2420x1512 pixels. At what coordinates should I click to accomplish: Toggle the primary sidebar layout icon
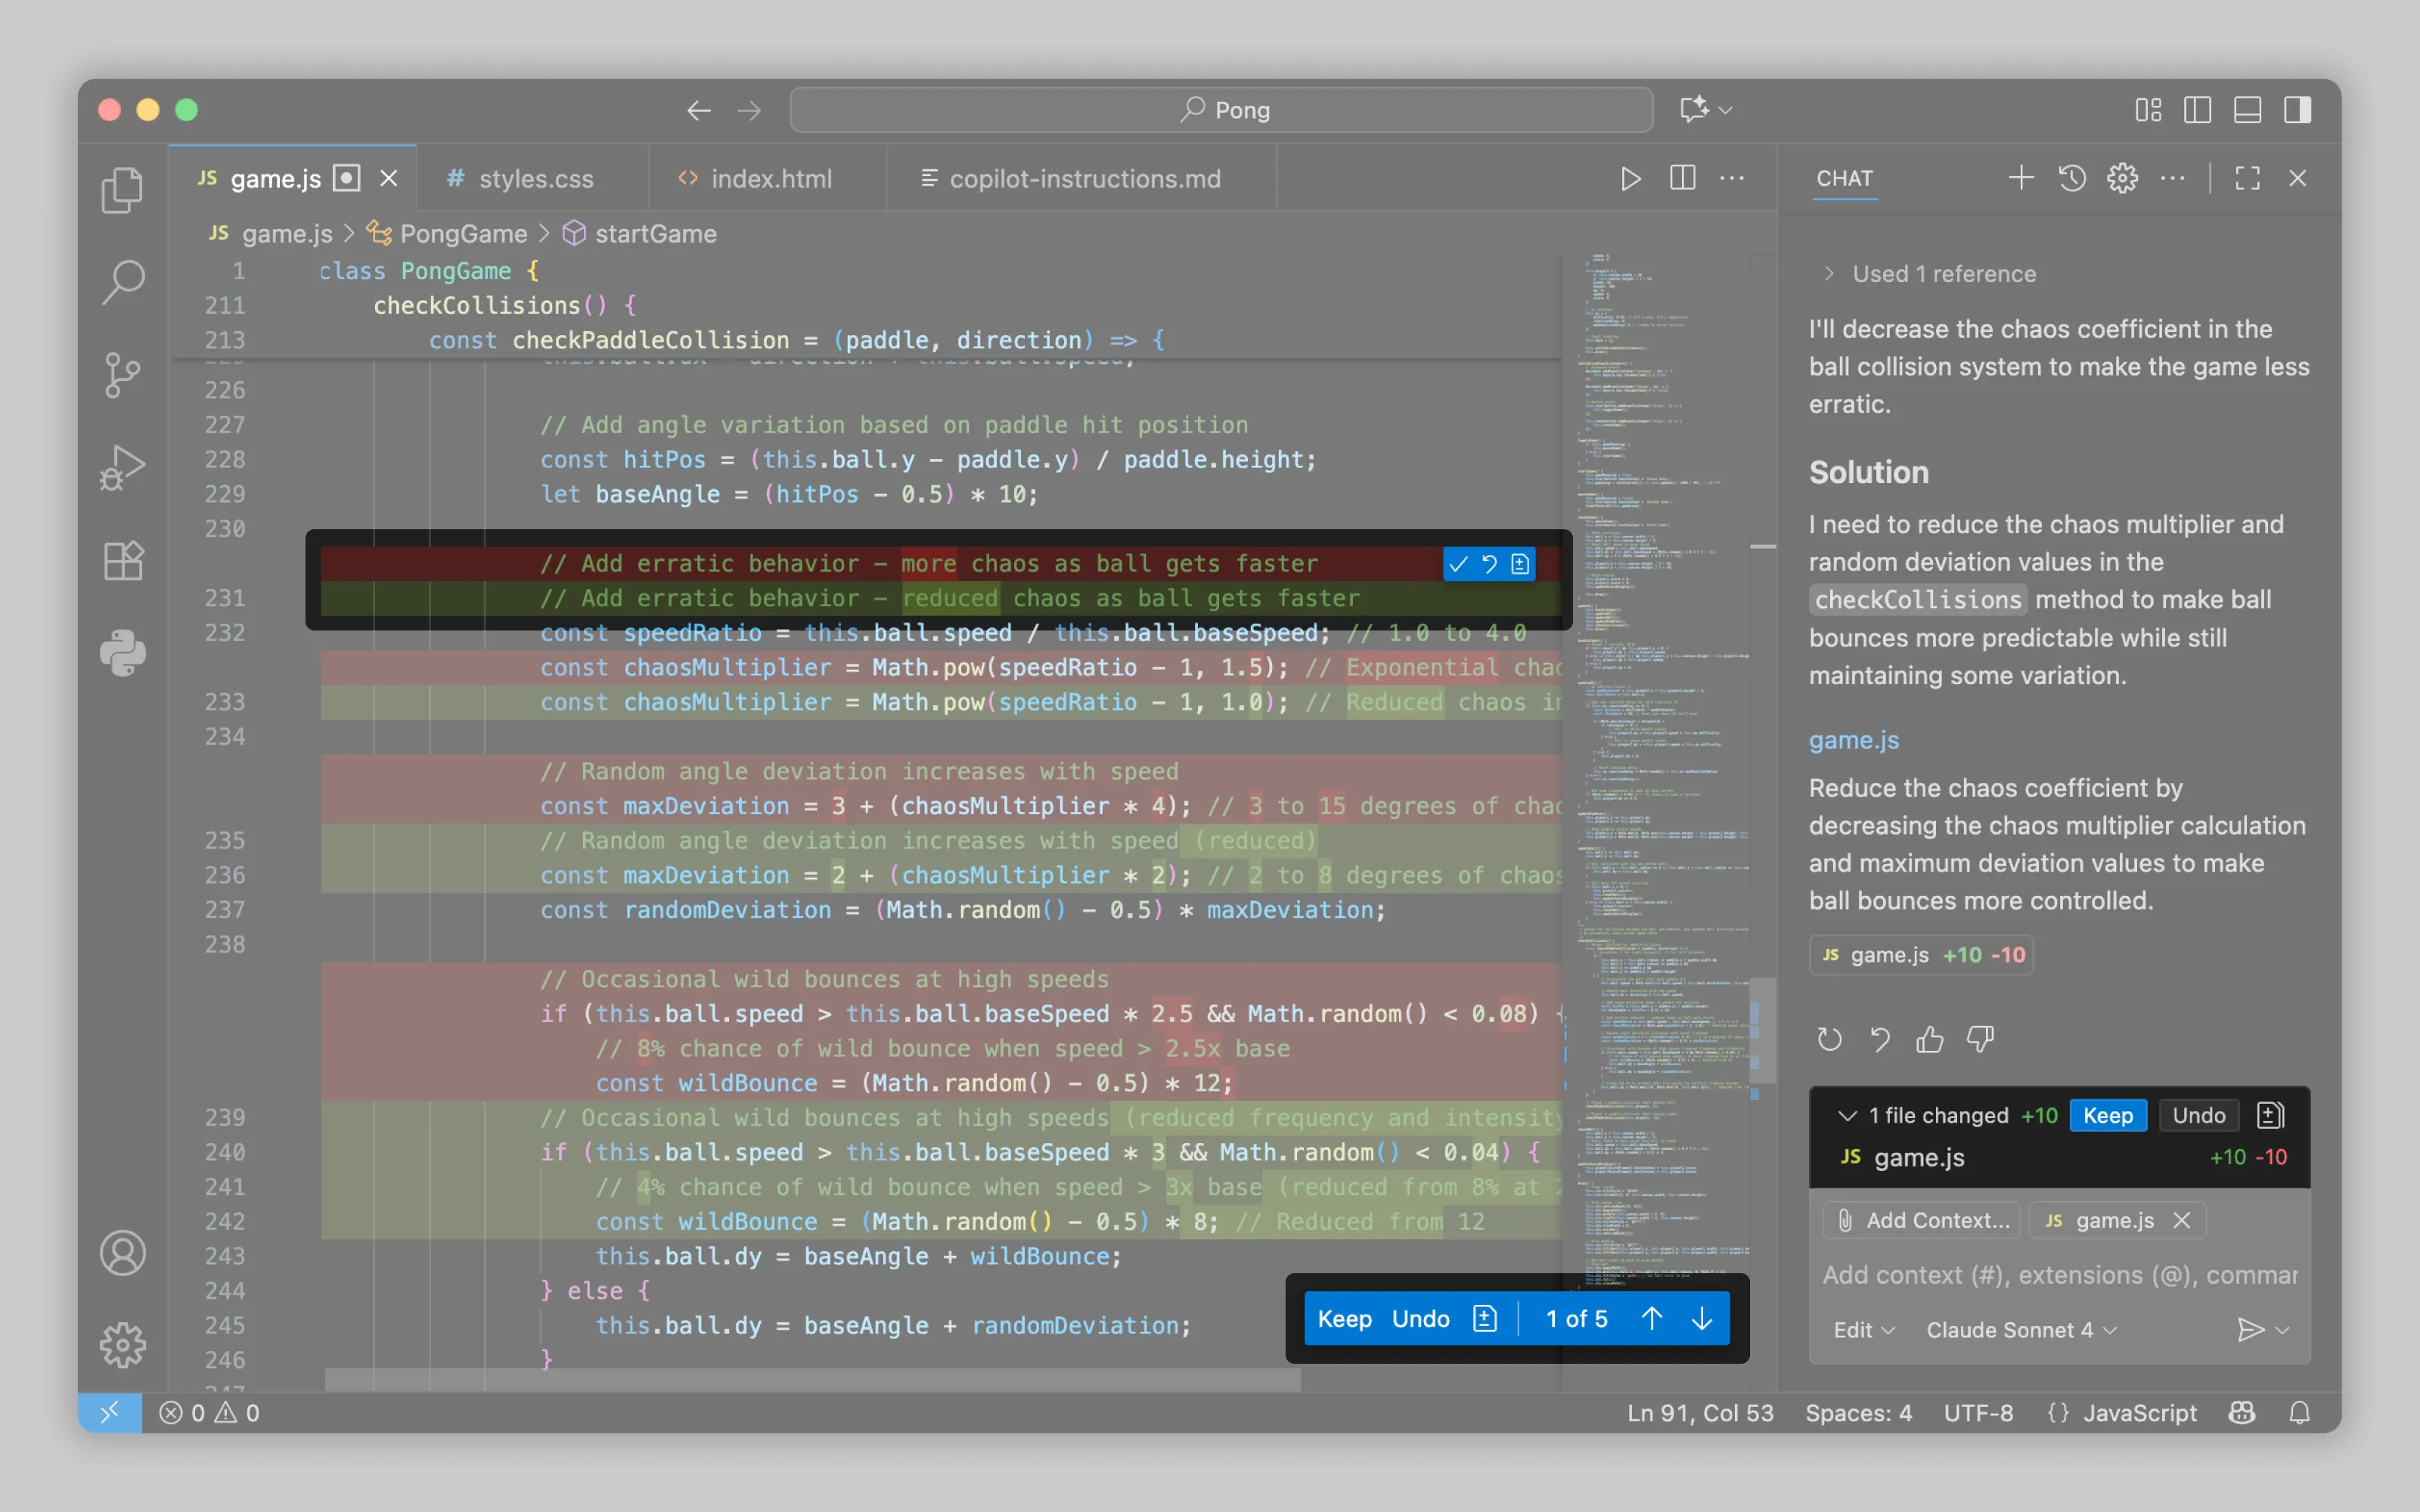[x=2197, y=109]
